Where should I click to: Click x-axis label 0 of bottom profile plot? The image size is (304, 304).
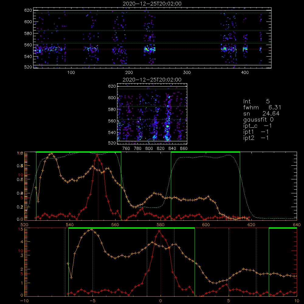(161, 301)
